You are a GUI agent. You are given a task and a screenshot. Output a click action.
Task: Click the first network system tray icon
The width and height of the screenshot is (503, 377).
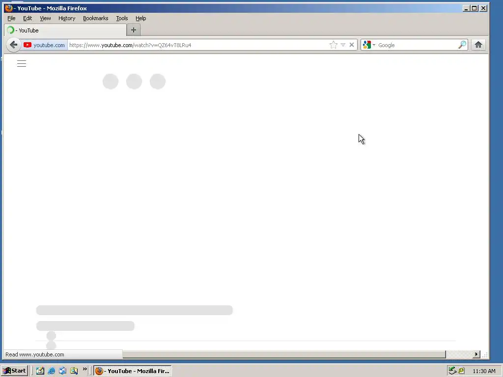pyautogui.click(x=452, y=371)
